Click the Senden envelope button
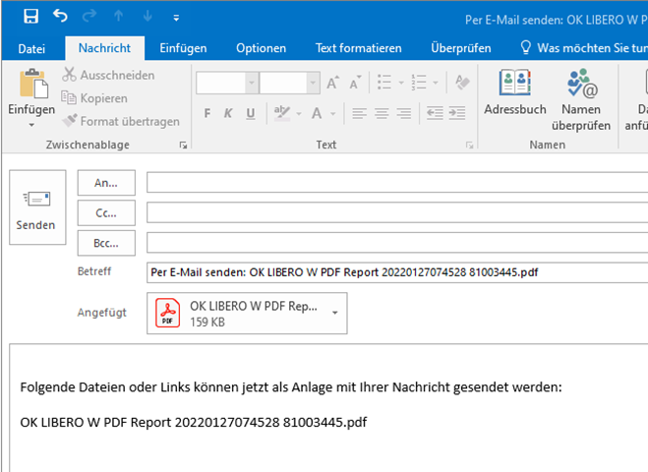648x472 pixels. tap(36, 209)
